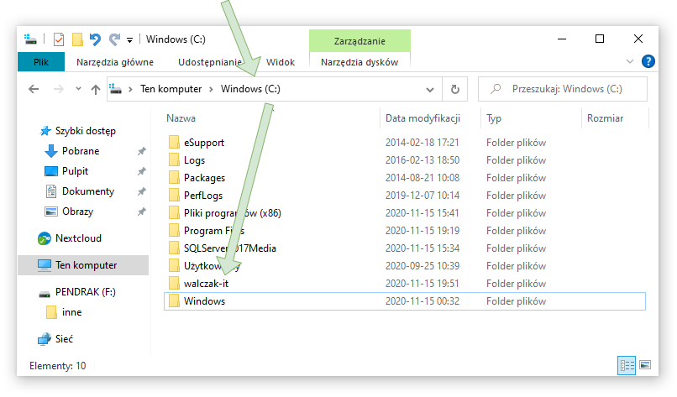Screen dimensions: 677x397
Task: Click the drive icon in address bar
Action: click(x=115, y=89)
